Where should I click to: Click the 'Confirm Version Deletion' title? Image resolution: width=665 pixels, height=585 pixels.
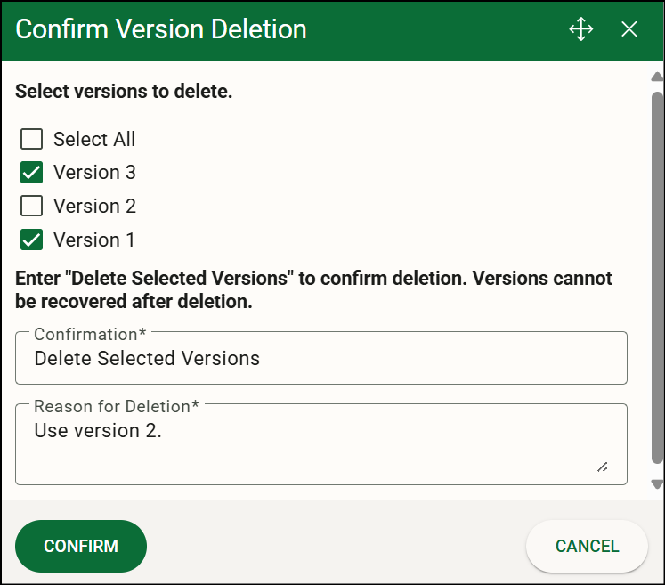pyautogui.click(x=161, y=29)
